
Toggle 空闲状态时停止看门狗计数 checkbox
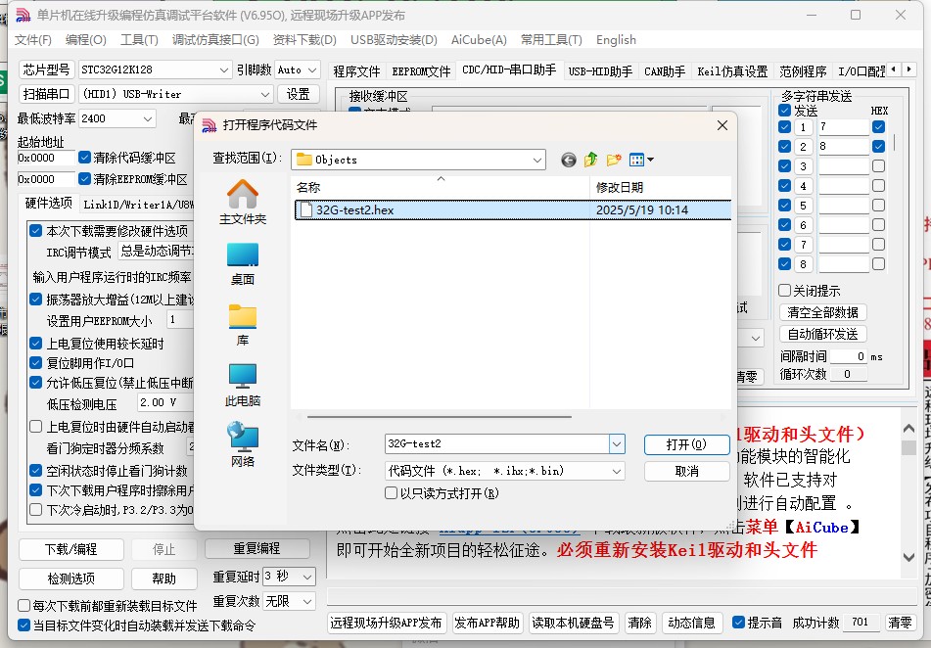pos(35,471)
